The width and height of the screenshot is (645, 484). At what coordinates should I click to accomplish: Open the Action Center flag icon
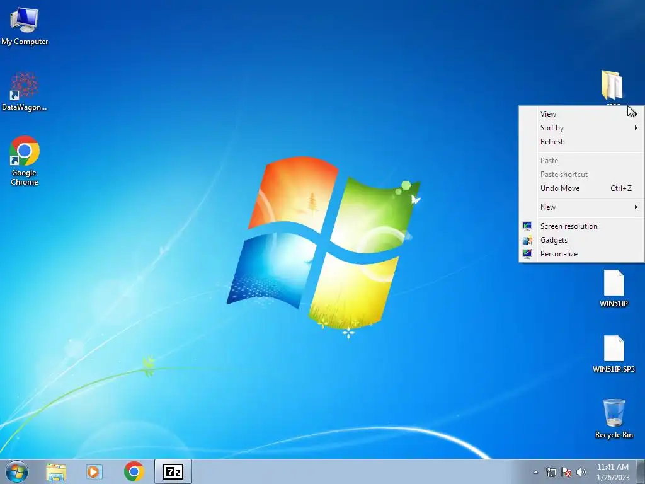(566, 472)
